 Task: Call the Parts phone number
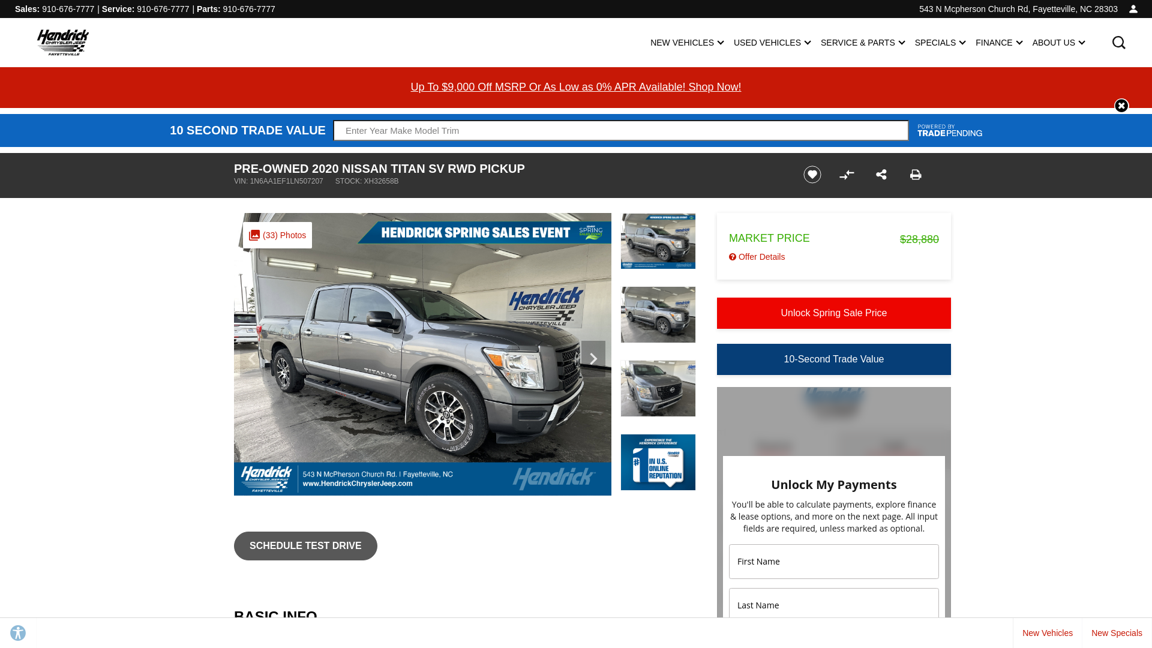[x=249, y=9]
